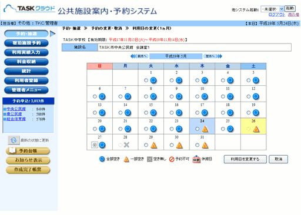Click the previous month double-arrow icon
Image resolution: width=301 pixels, height=215 pixels.
[x=133, y=56]
